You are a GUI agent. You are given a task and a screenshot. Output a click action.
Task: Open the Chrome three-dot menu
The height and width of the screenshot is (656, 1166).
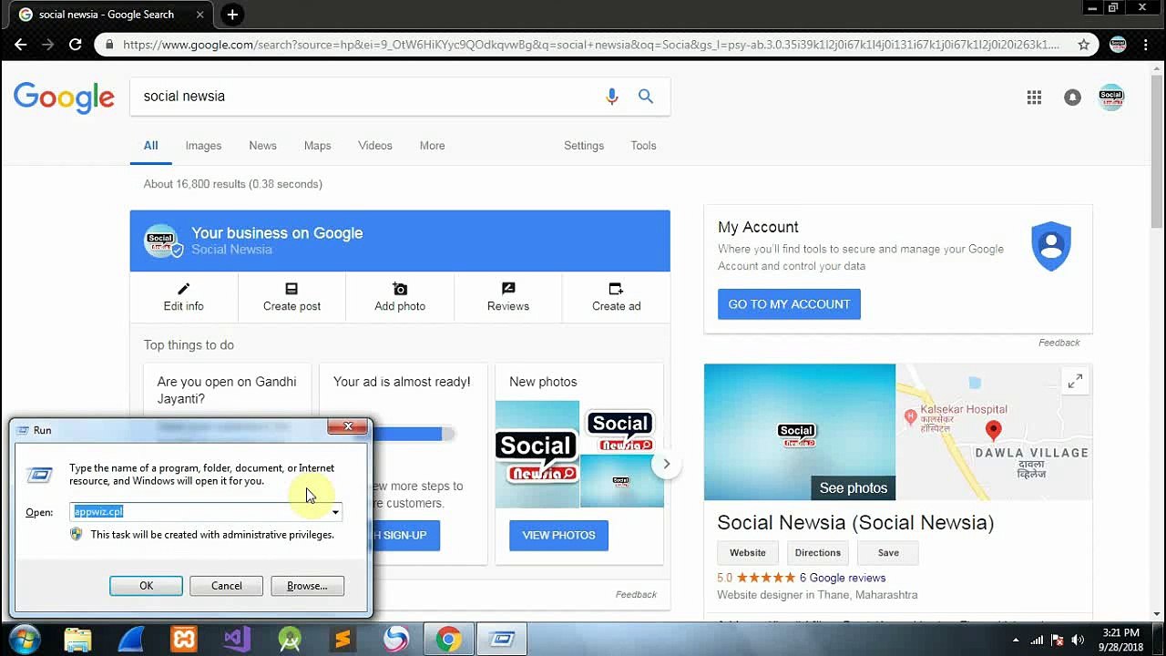1146,44
